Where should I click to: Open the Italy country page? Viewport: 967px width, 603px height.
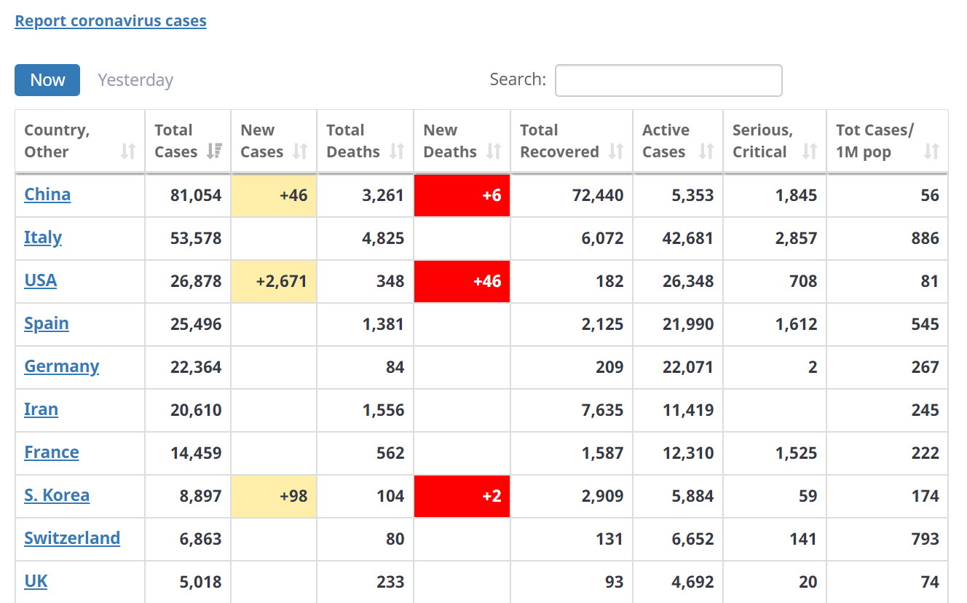coord(43,237)
